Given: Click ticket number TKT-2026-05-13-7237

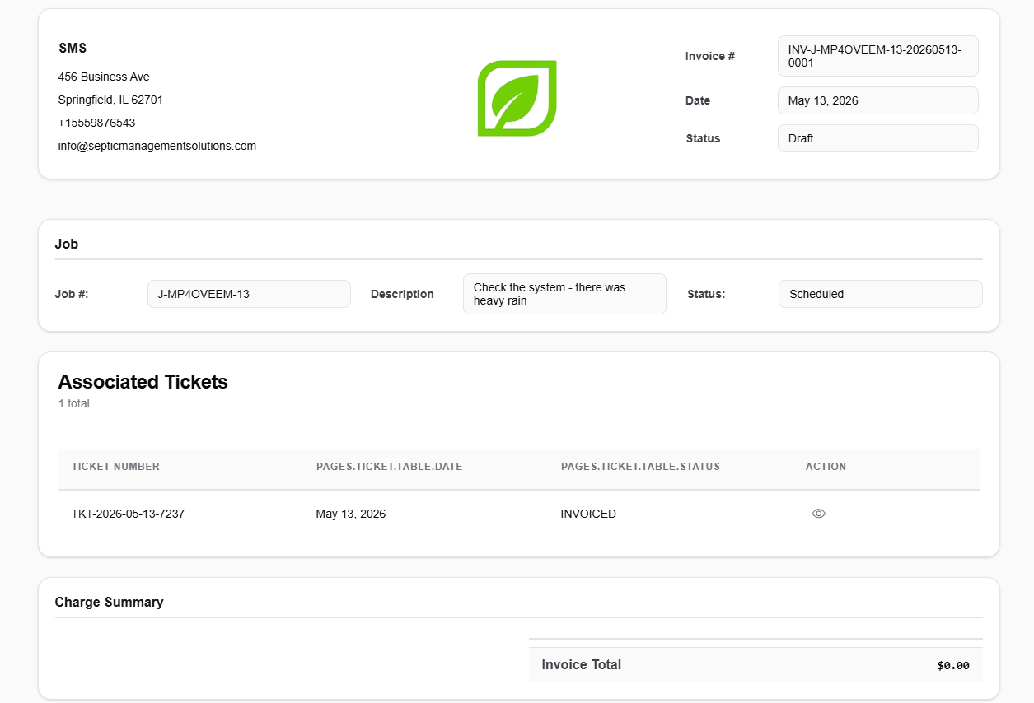Looking at the screenshot, I should pyautogui.click(x=128, y=514).
